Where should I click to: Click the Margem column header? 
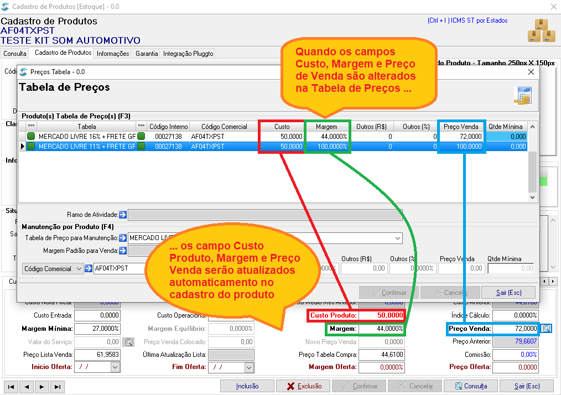326,127
